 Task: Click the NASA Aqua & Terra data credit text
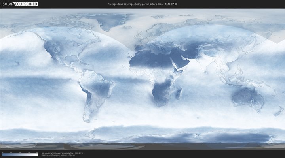click(62, 152)
